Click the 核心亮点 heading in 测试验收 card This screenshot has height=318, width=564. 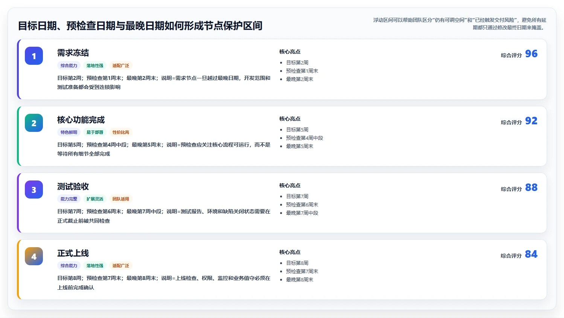coord(290,185)
